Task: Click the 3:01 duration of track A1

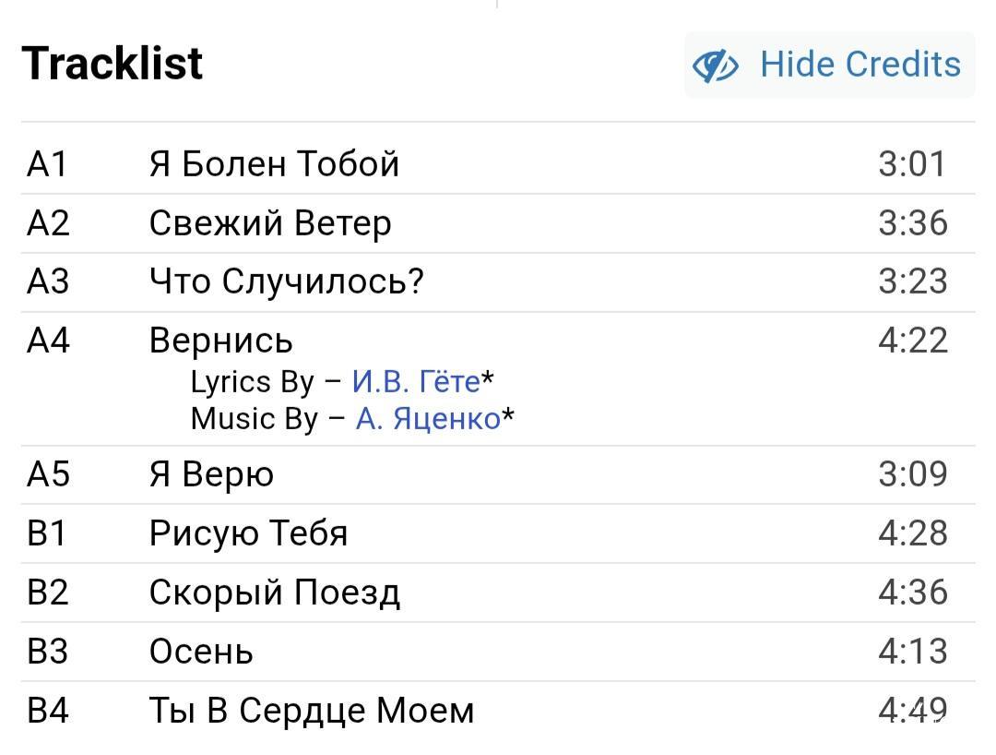Action: click(912, 164)
